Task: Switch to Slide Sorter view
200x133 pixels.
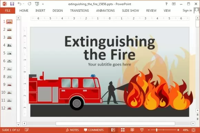Action: pyautogui.click(x=123, y=130)
